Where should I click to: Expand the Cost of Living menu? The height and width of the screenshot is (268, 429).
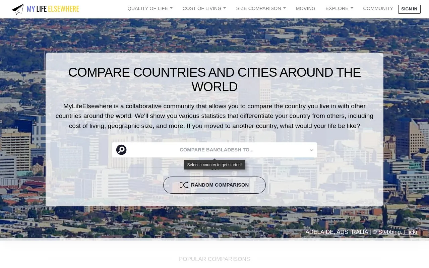coord(204,8)
